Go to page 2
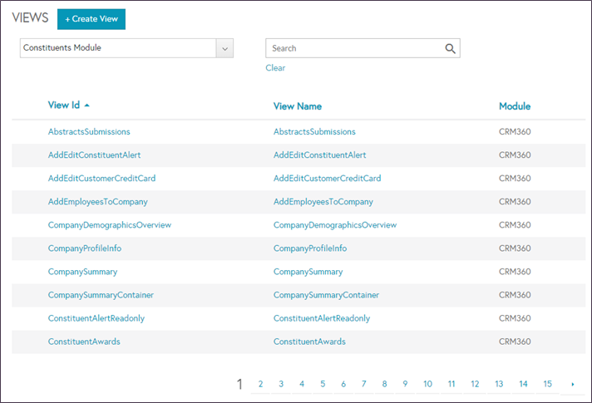The height and width of the screenshot is (403, 592). click(260, 384)
